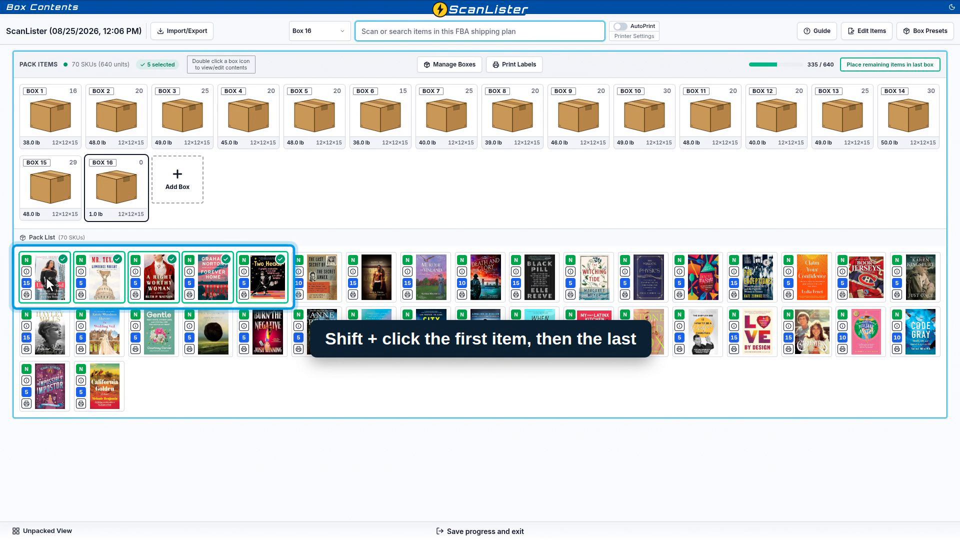Click print icon on Witching Tide book card
The image size is (960, 540).
[570, 294]
